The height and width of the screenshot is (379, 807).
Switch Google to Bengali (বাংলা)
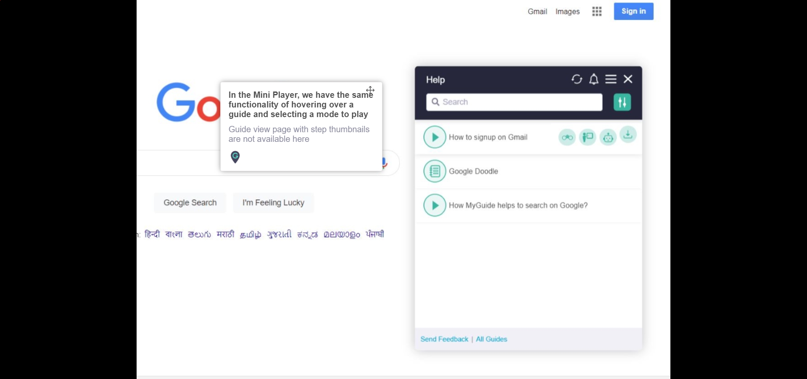[x=174, y=234]
